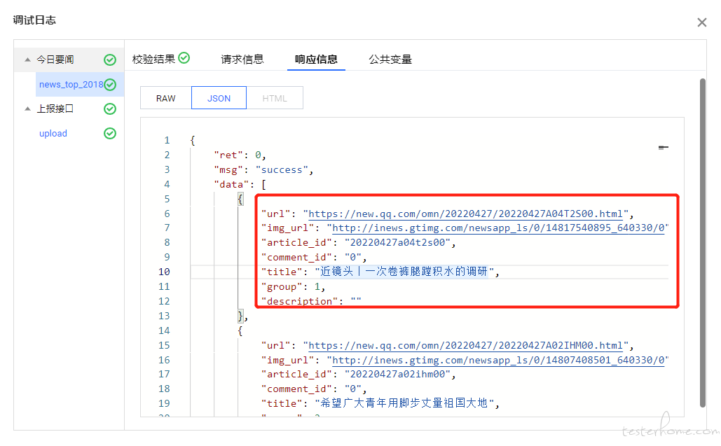The width and height of the screenshot is (721, 446).
Task: Select the upload interface item
Action: [53, 134]
